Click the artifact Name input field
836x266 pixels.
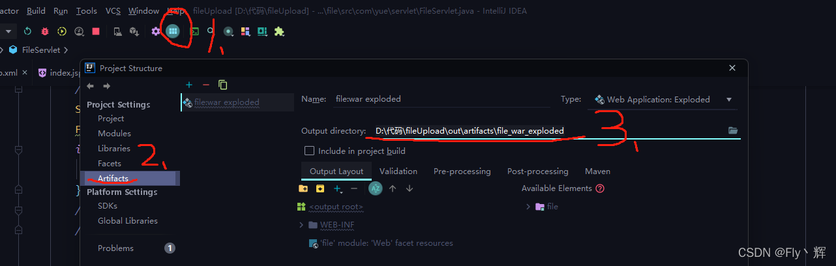coord(441,100)
